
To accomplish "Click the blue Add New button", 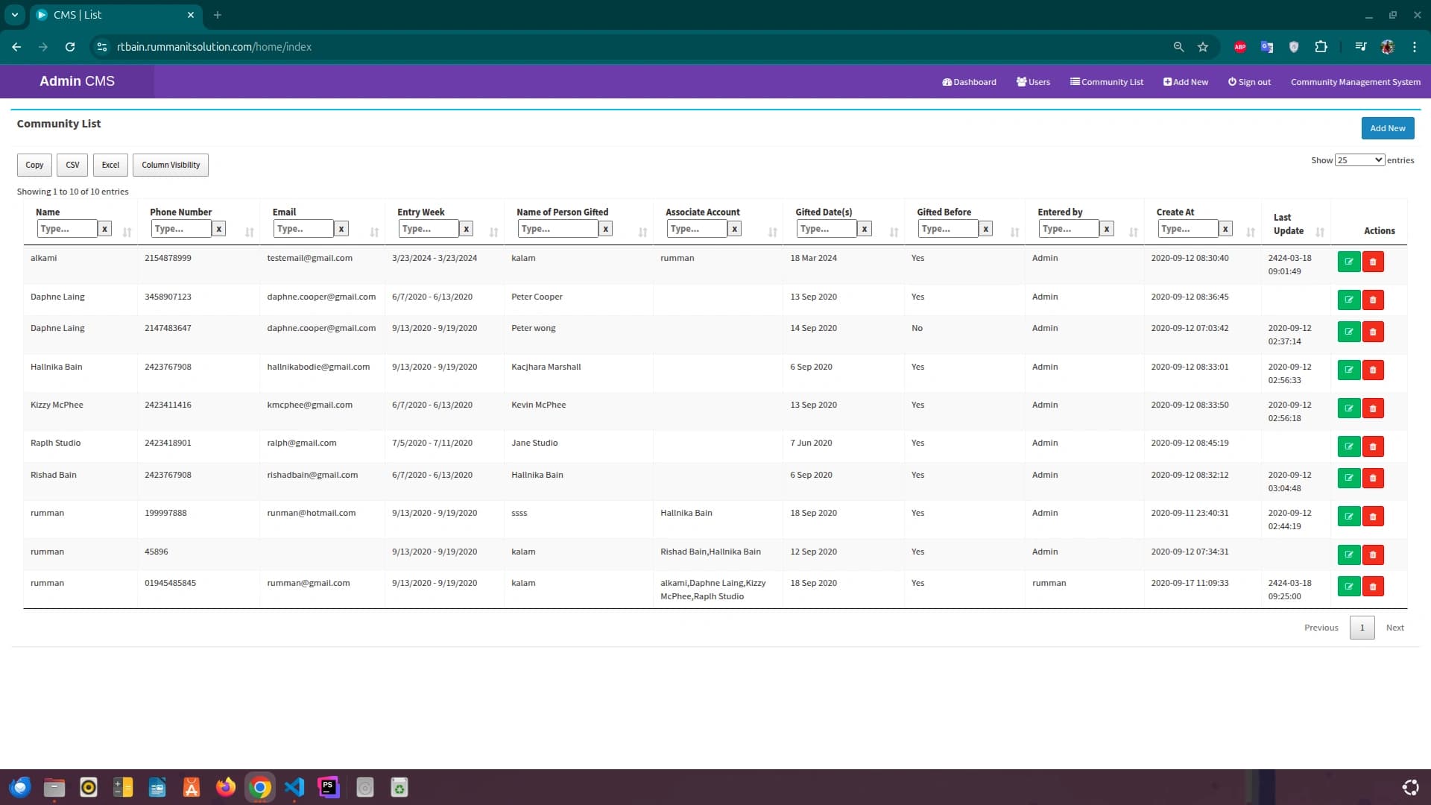I will [x=1387, y=128].
